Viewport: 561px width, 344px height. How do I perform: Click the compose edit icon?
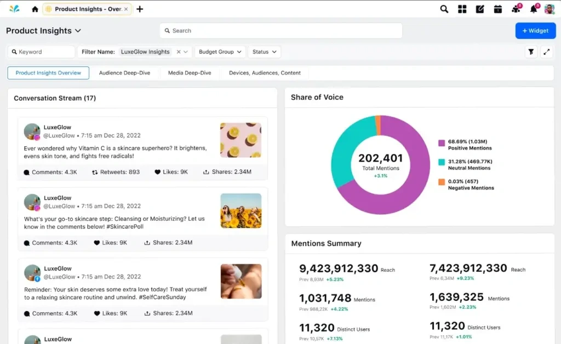coord(480,9)
